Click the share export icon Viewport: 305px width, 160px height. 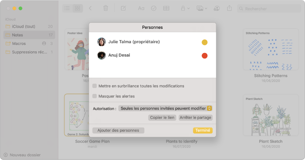tap(230, 9)
